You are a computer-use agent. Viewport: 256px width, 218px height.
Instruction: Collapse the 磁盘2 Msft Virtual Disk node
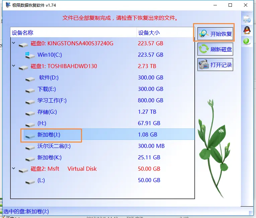coord(14,168)
